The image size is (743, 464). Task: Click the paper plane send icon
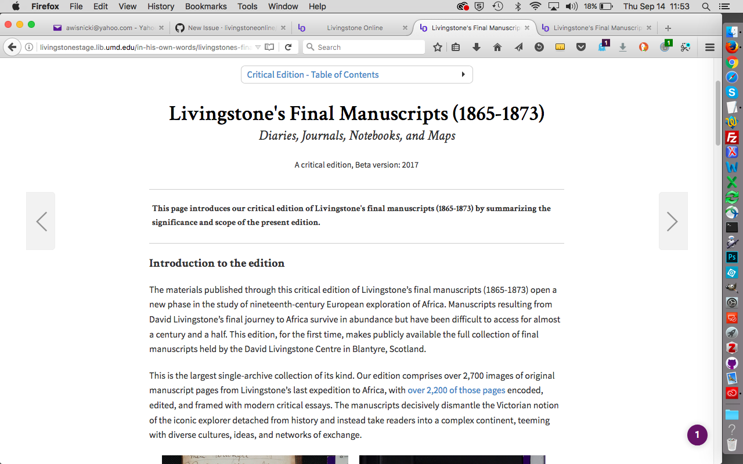click(518, 48)
